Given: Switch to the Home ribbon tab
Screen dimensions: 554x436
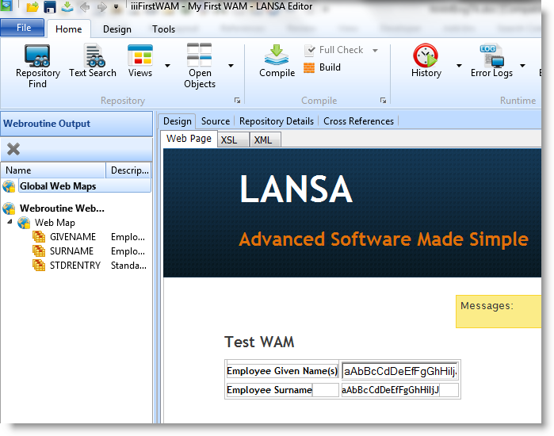Looking at the screenshot, I should (x=68, y=29).
